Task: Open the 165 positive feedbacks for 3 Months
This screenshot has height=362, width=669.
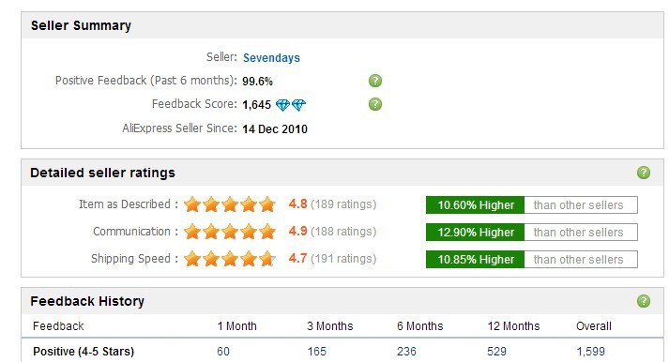Action: point(316,352)
